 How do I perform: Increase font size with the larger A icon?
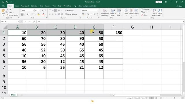point(42,10)
